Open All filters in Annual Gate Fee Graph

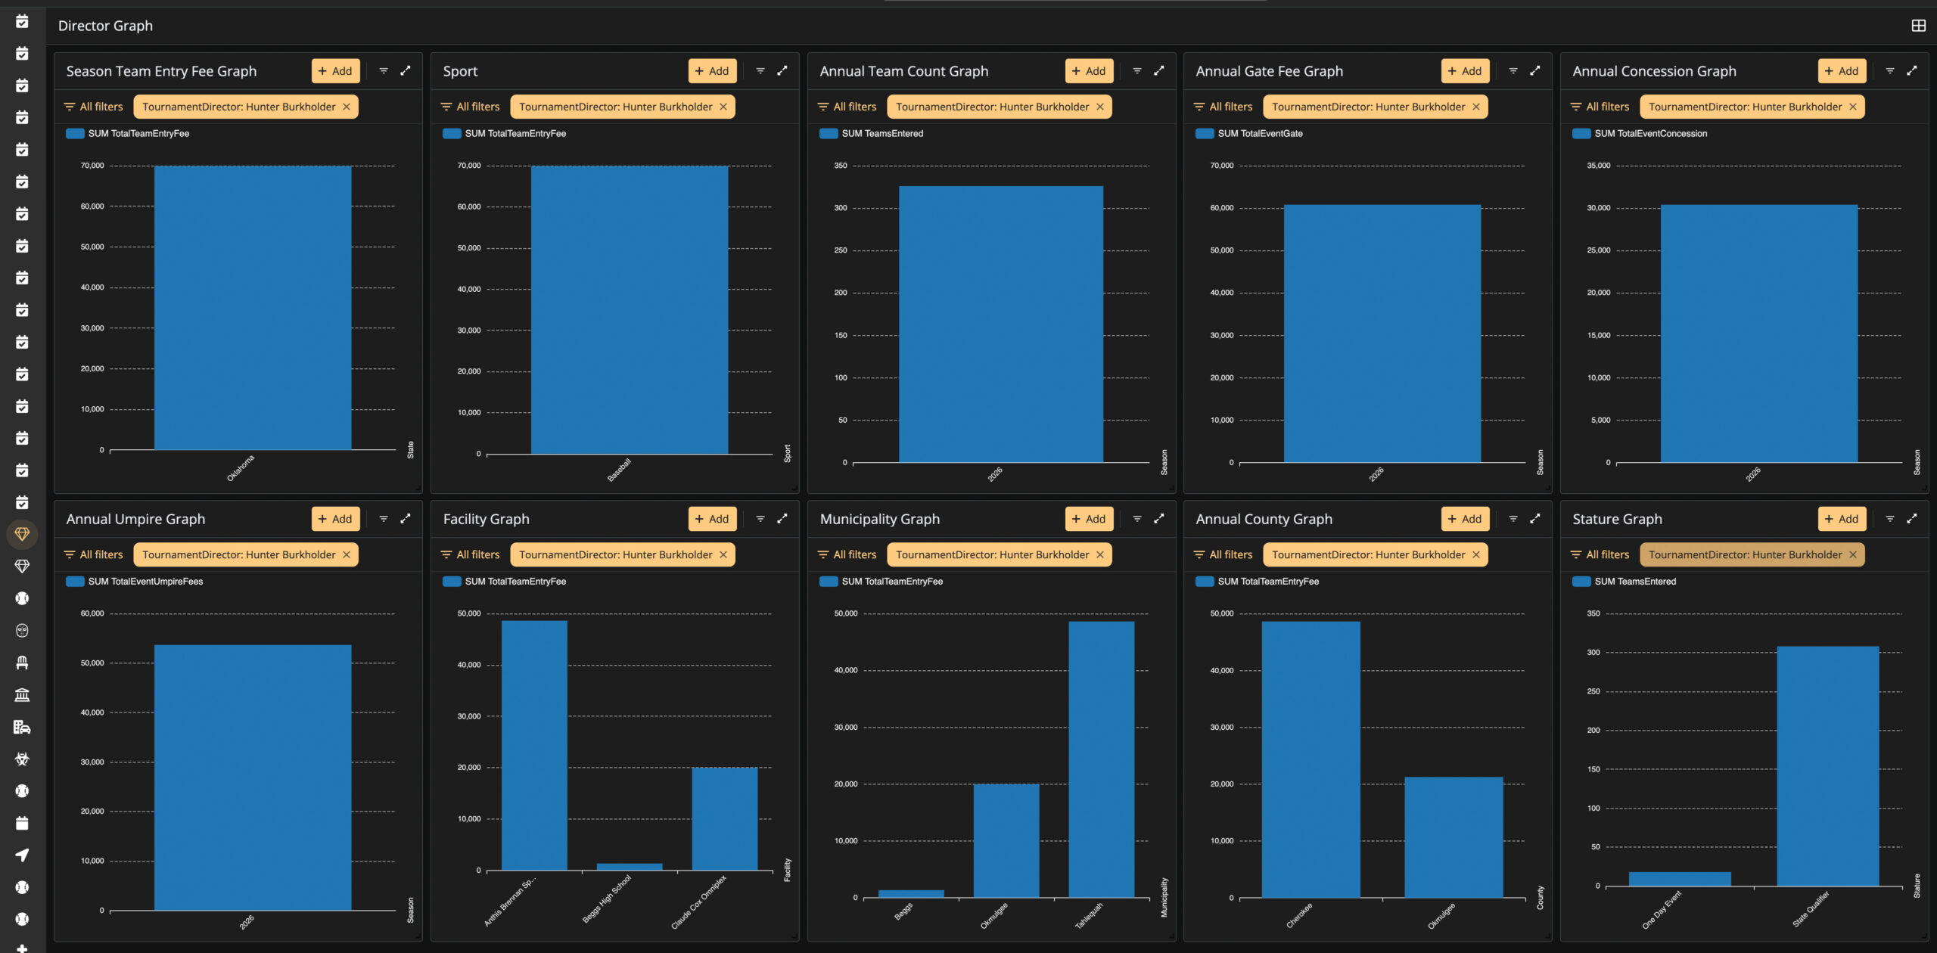(1223, 107)
